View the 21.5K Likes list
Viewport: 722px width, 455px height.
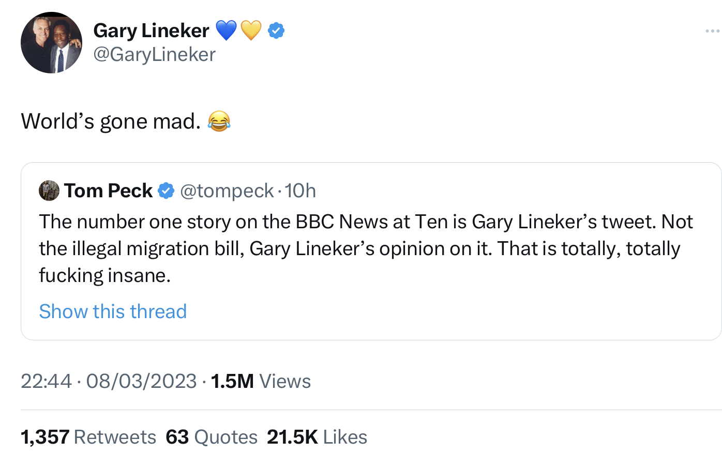[316, 436]
